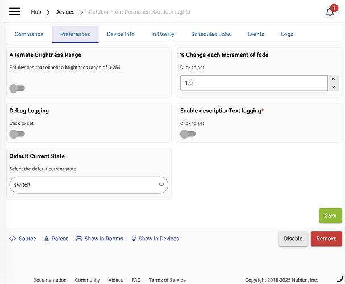Enable the Debug Logging toggle
This screenshot has width=345, height=284.
coord(17,134)
